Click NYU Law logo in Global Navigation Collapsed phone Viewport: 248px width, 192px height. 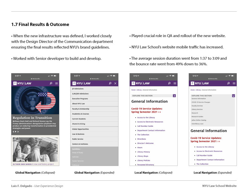[22, 83]
